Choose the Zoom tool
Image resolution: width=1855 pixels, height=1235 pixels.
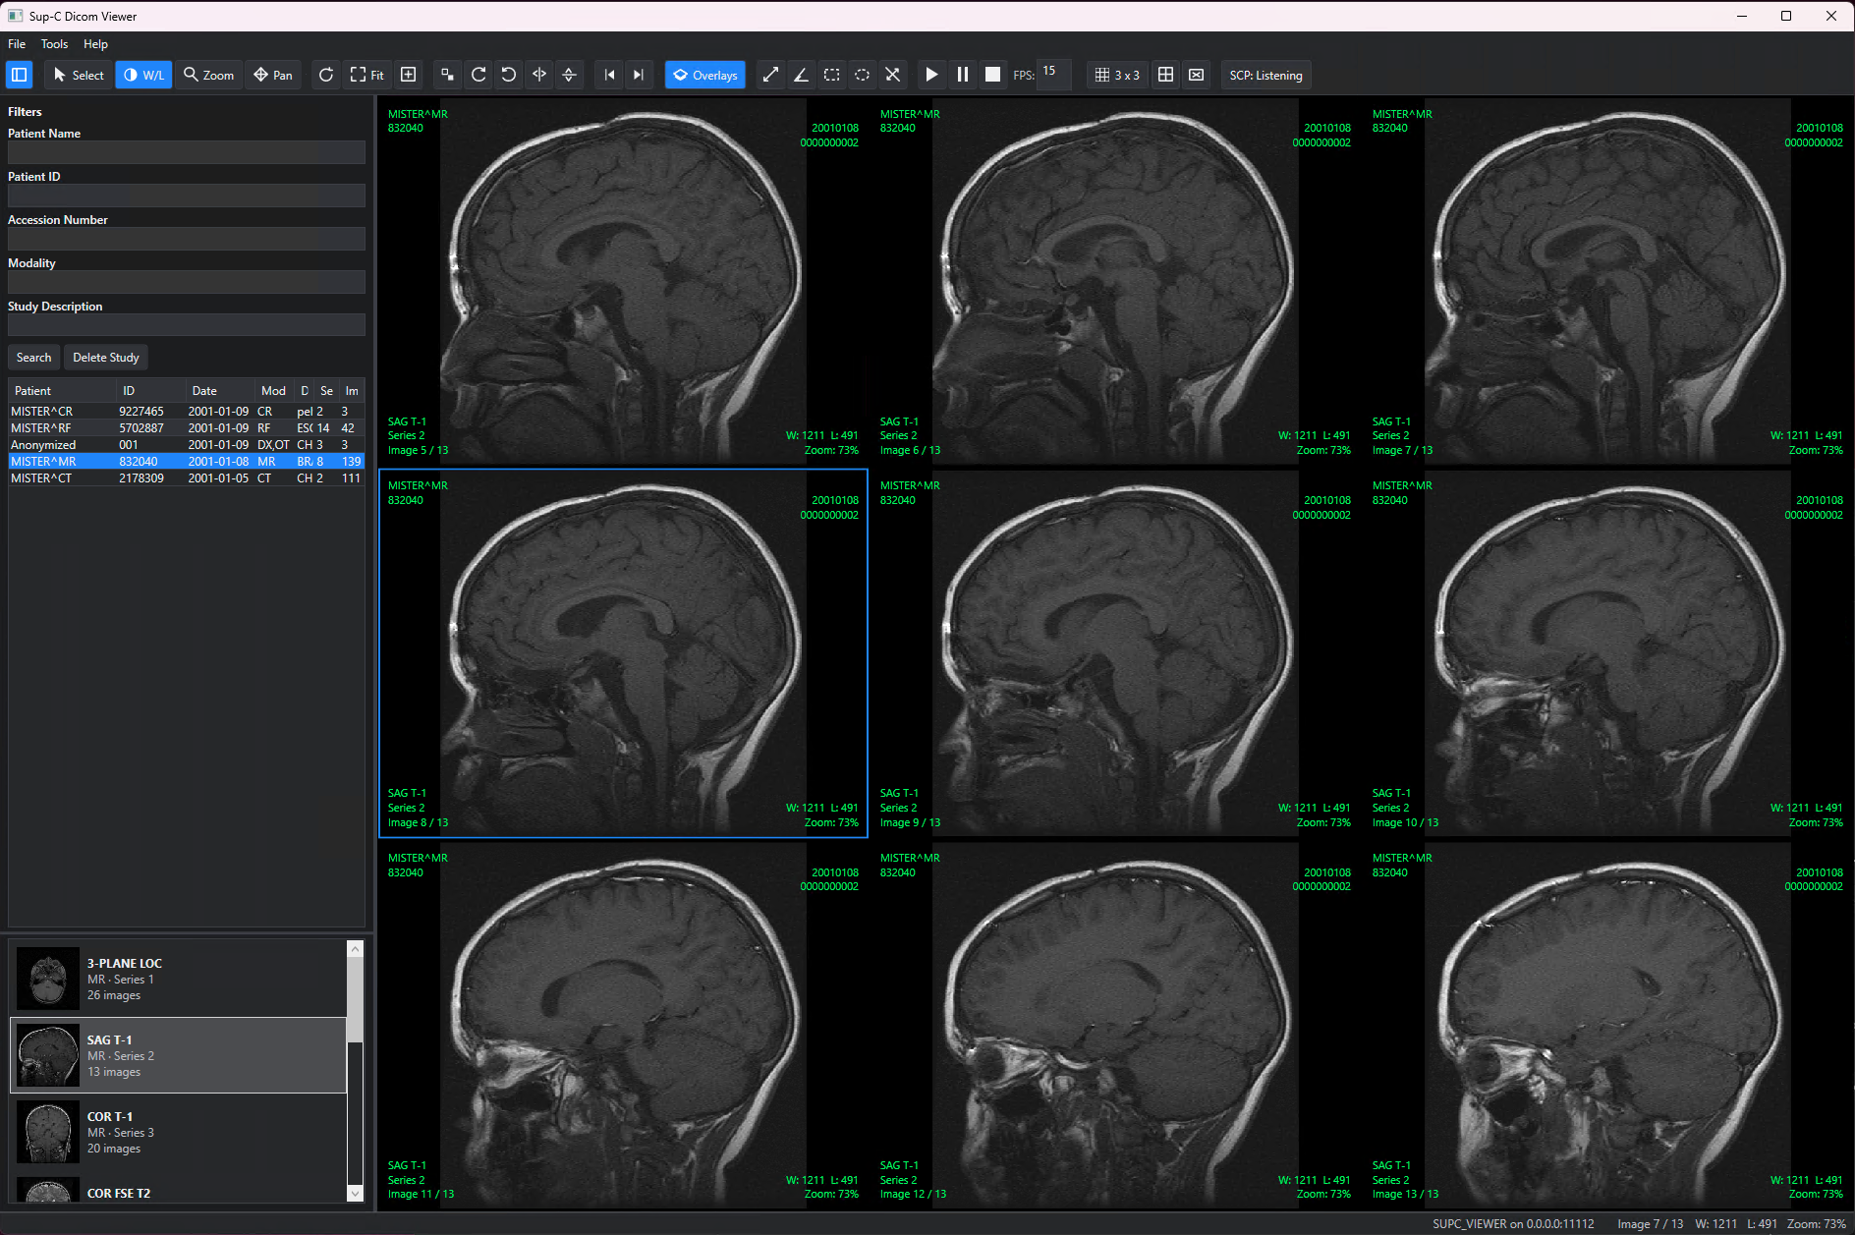pyautogui.click(x=209, y=75)
